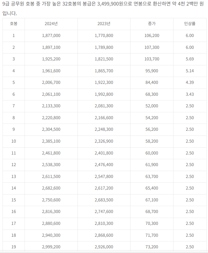This screenshot has height=253, width=208.
Task: Select the 3.43 인상률 value
Action: click(x=190, y=94)
